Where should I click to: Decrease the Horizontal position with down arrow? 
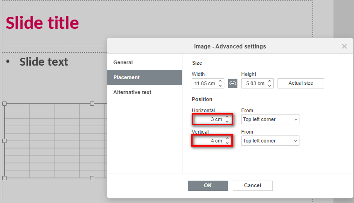(227, 122)
